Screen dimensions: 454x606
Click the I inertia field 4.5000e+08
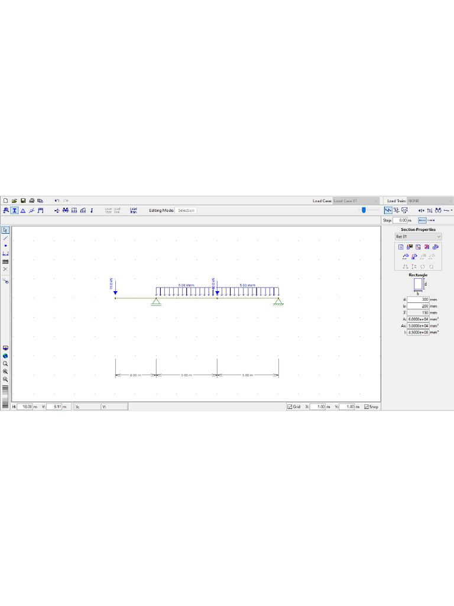coord(418,333)
